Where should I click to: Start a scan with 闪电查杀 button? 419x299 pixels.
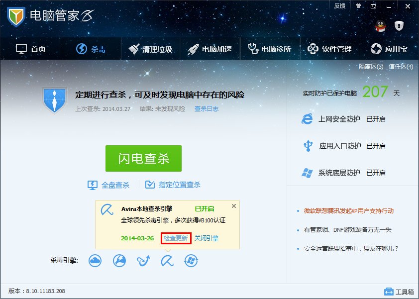pos(143,158)
